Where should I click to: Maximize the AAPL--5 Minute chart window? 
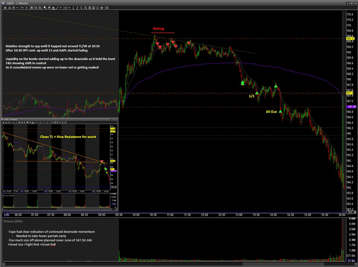point(114,120)
